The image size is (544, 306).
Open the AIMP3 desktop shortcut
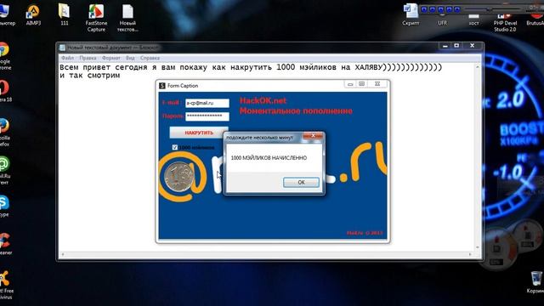click(33, 15)
